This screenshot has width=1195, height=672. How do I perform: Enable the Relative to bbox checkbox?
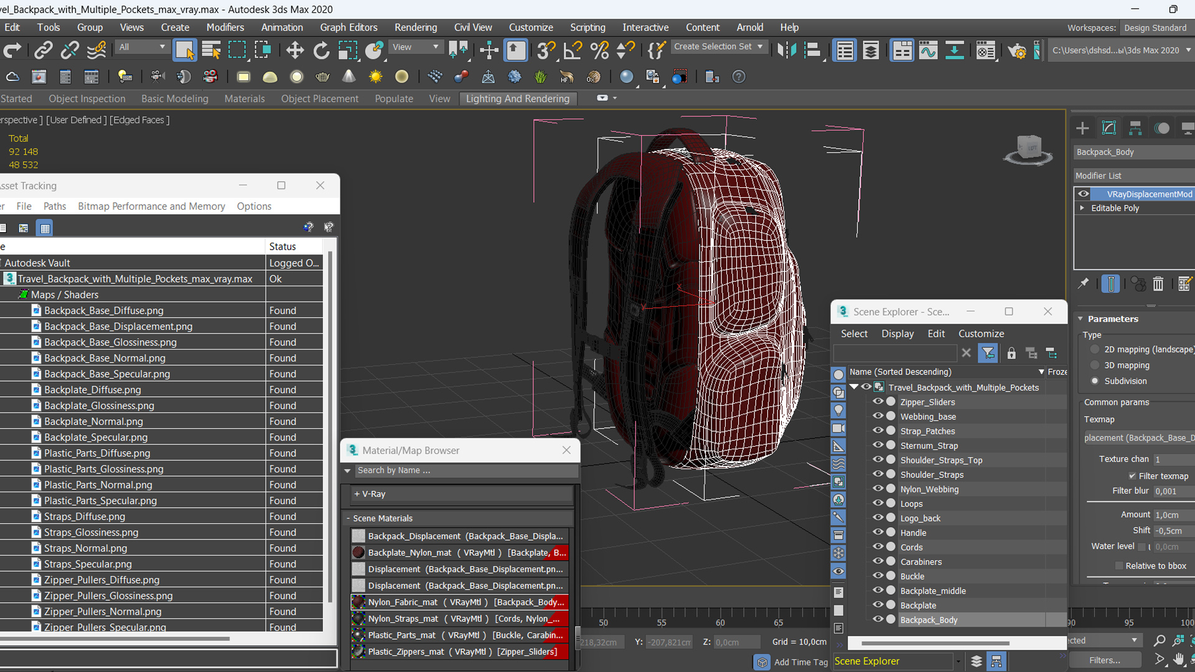(1119, 566)
